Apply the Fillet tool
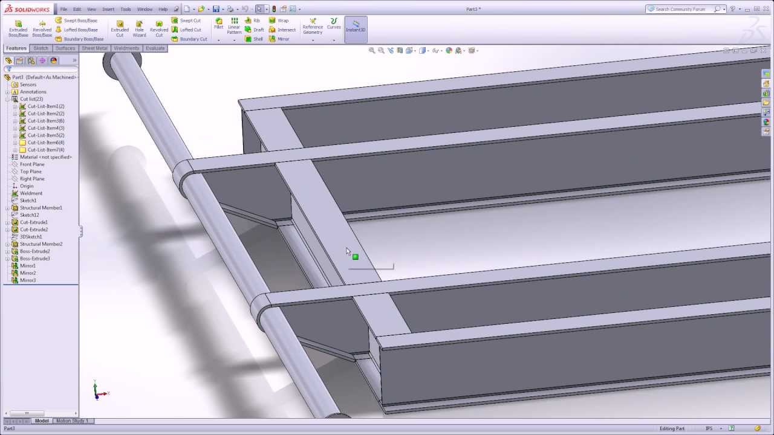This screenshot has height=435, width=774. click(x=219, y=24)
